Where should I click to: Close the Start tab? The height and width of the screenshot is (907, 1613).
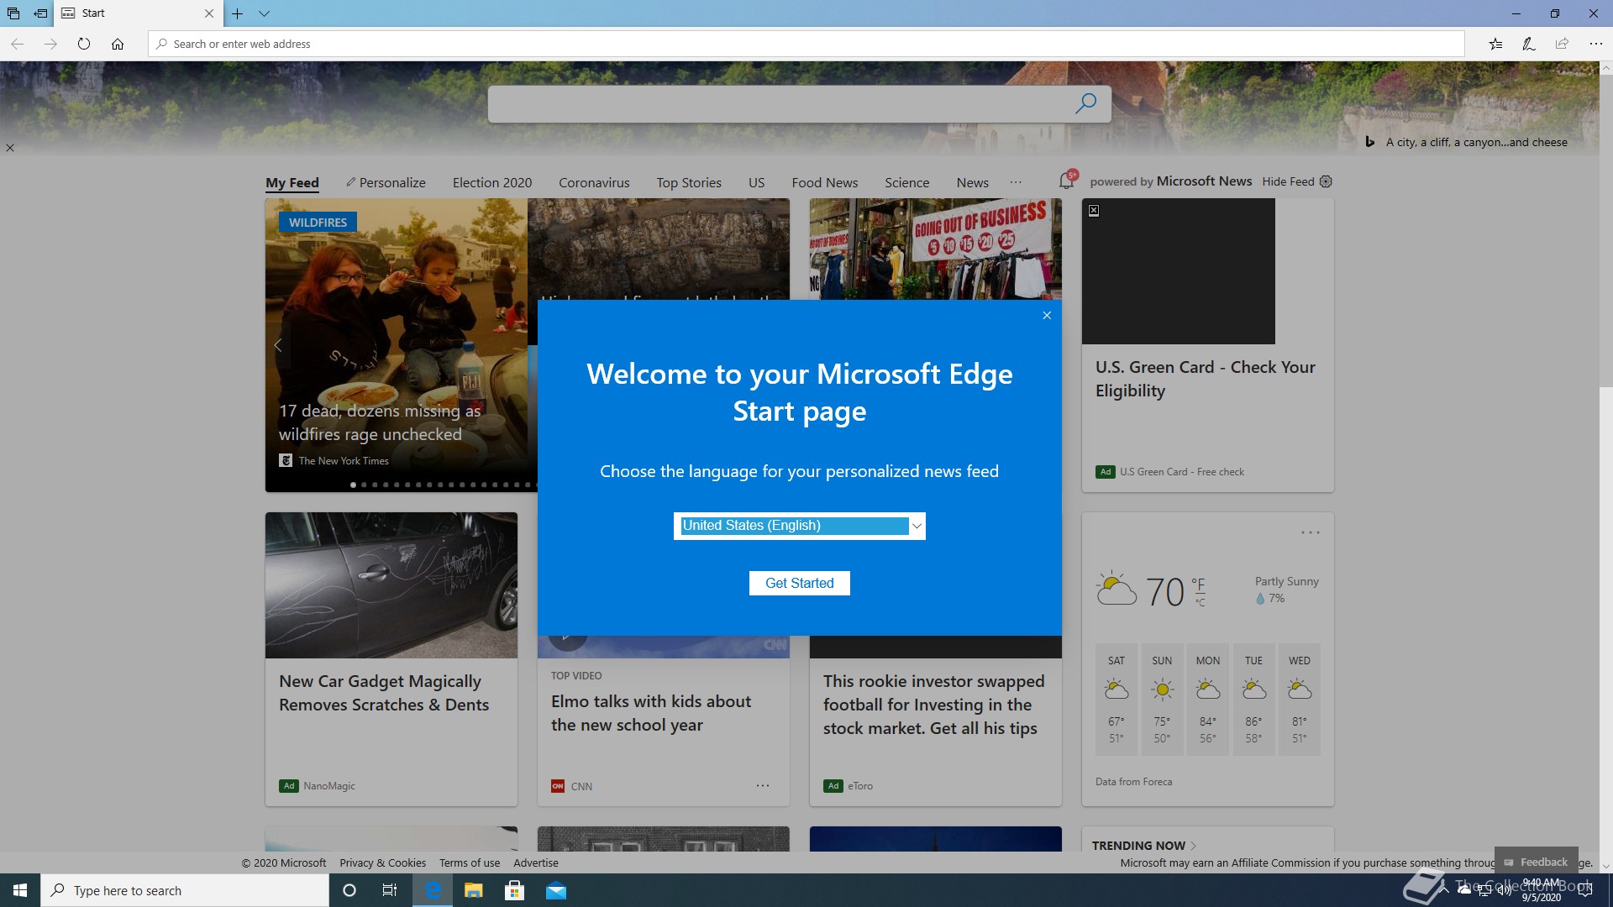[209, 13]
